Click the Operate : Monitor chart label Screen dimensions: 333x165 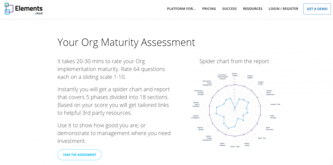[x=200, y=128]
